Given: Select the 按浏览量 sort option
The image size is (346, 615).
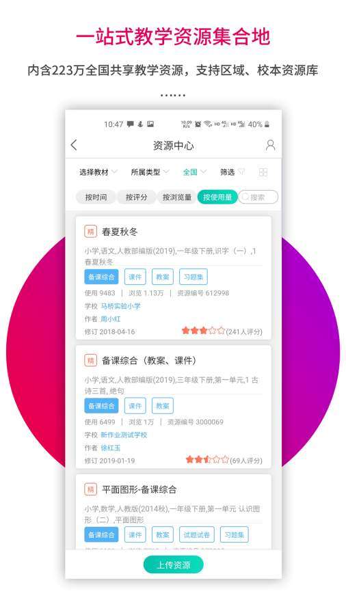Looking at the screenshot, I should [177, 197].
